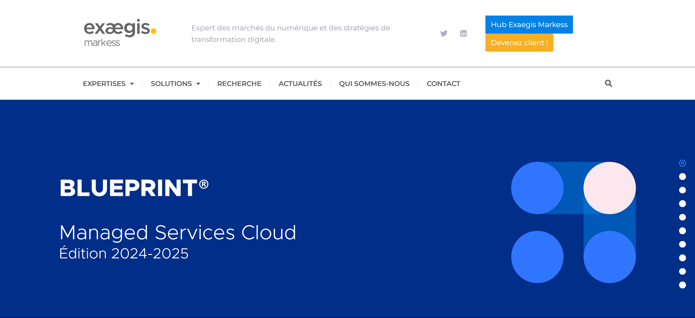Image resolution: width=695 pixels, height=318 pixels.
Task: Open the LinkedIn profile icon
Action: point(463,34)
